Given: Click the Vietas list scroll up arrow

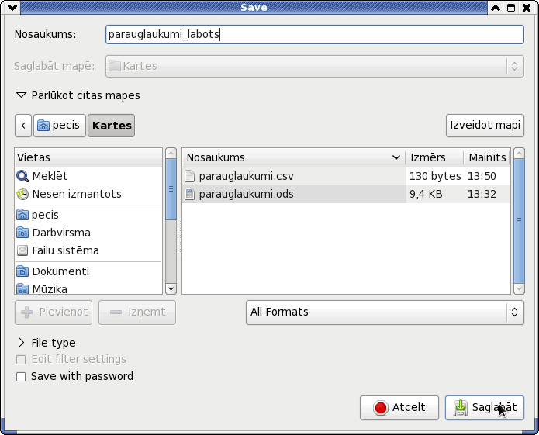Looking at the screenshot, I should 171,154.
